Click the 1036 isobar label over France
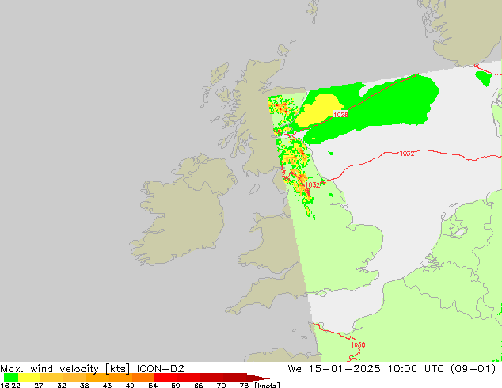The width and height of the screenshot is (502, 388). tap(358, 344)
